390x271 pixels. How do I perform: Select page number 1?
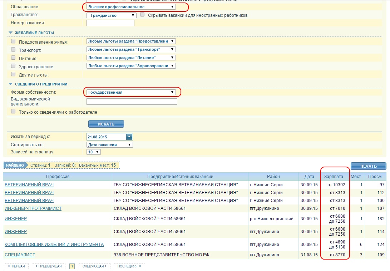tap(72, 266)
